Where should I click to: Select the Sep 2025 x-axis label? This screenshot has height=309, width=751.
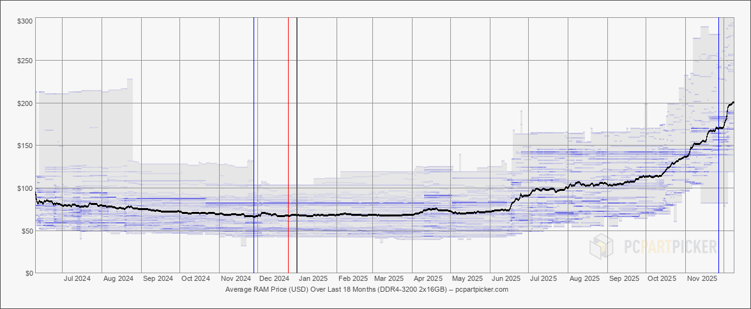[x=624, y=279]
